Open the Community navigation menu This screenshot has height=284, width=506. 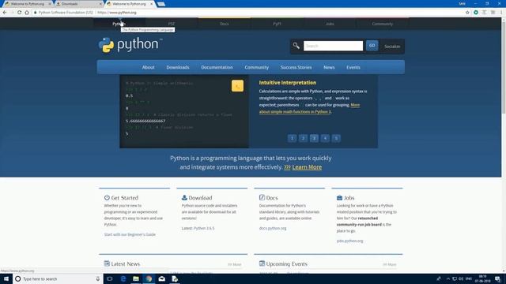click(256, 67)
